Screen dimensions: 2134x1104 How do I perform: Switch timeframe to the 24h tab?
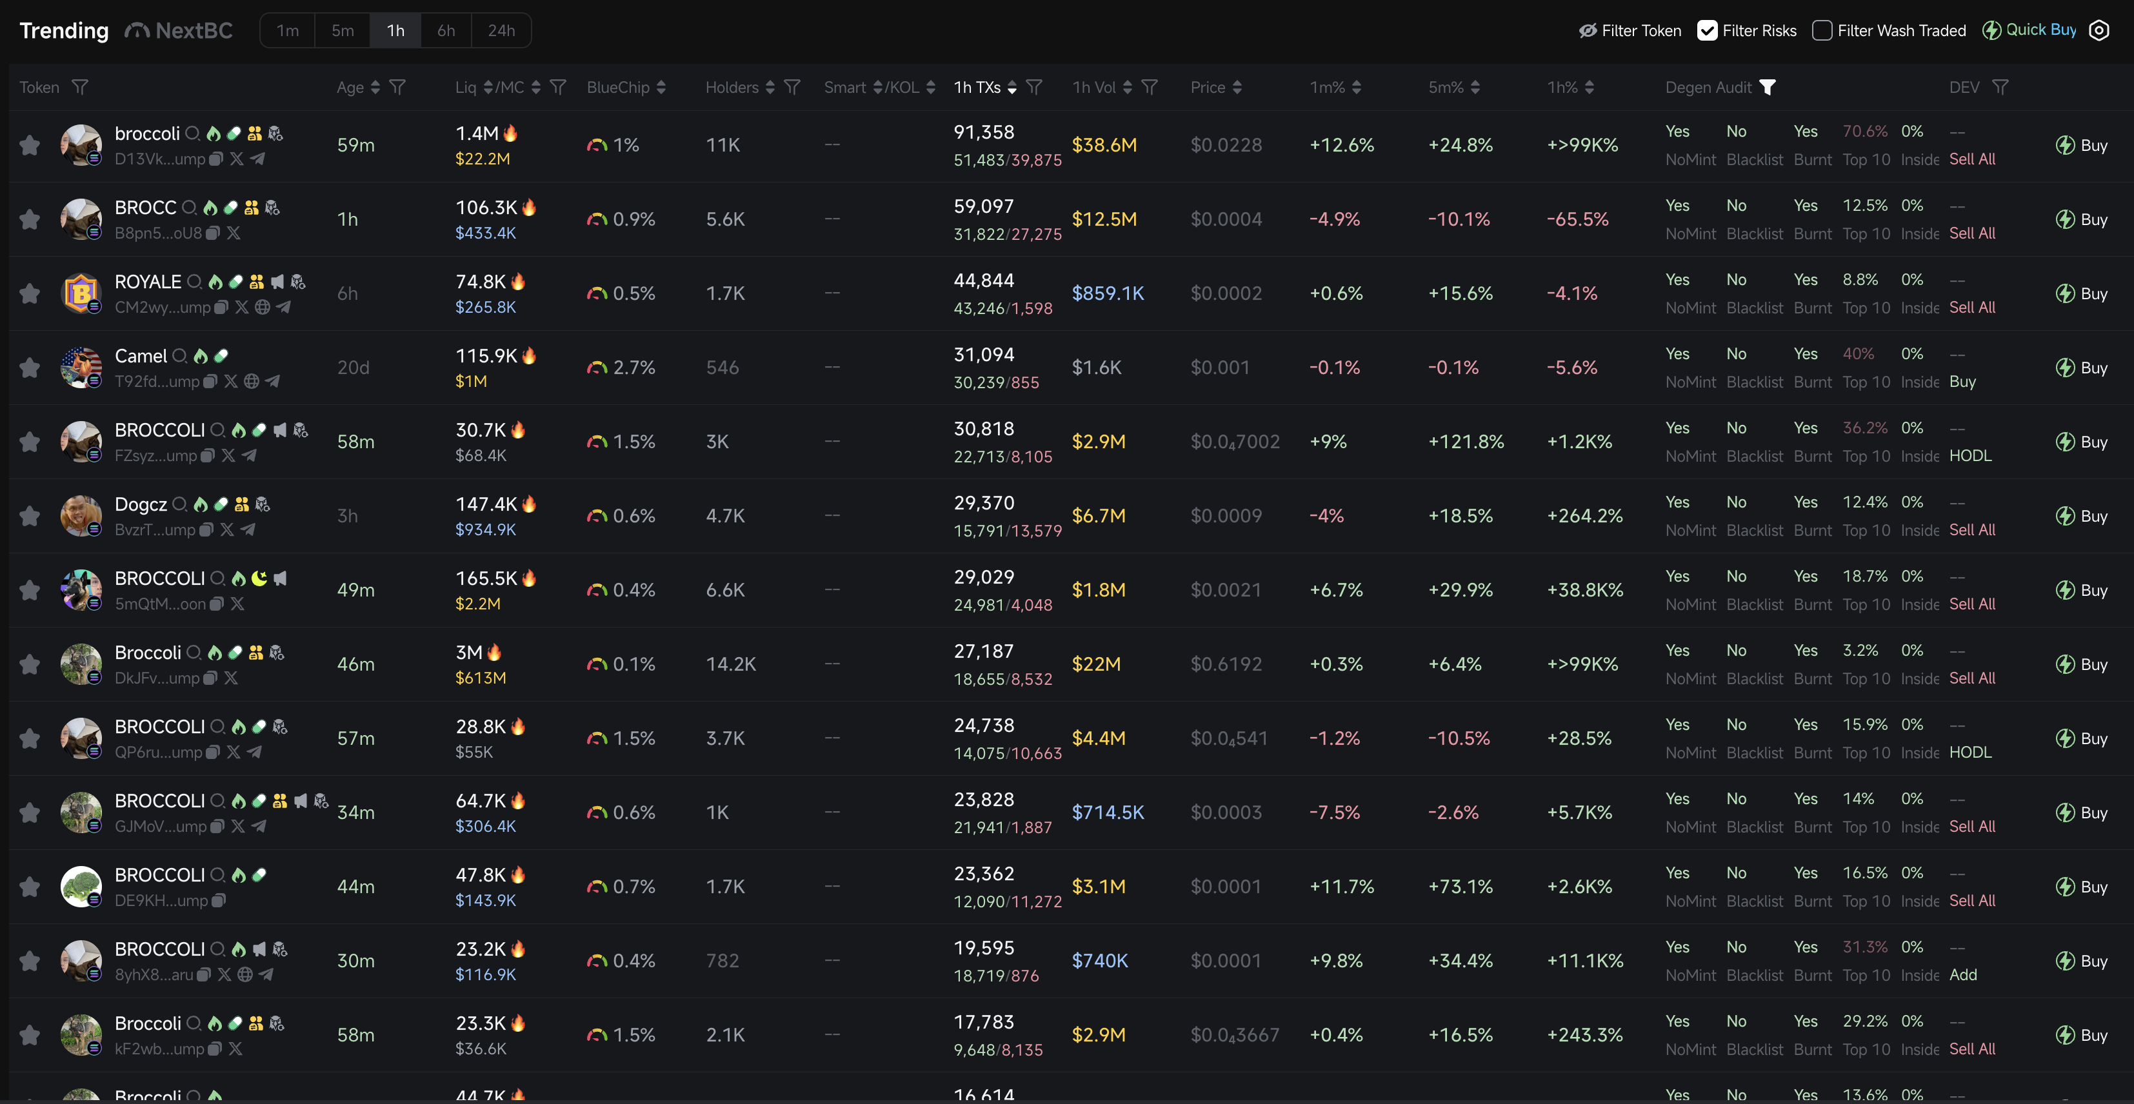click(501, 31)
